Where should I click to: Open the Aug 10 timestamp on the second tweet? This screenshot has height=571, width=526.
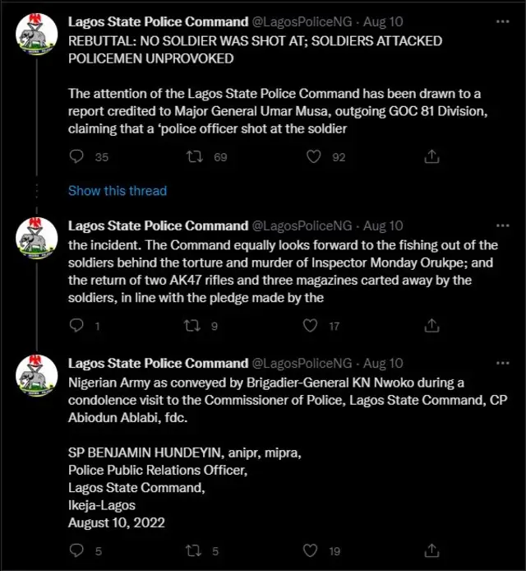coord(383,225)
